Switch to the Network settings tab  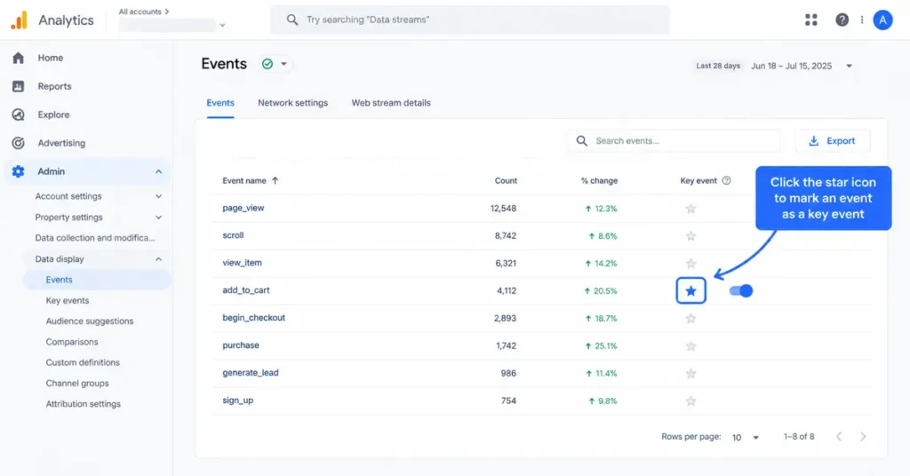tap(292, 103)
